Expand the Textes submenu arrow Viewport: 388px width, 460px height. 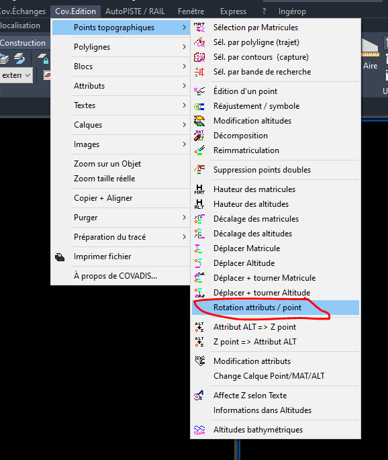coord(184,105)
